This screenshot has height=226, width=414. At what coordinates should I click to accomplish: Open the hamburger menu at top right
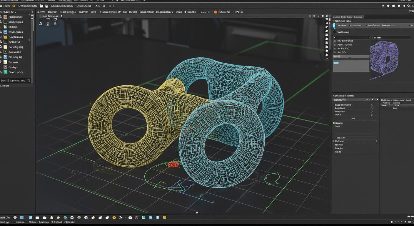tap(411, 12)
